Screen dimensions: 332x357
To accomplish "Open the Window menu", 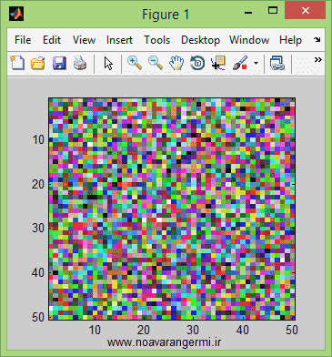I will 249,40.
